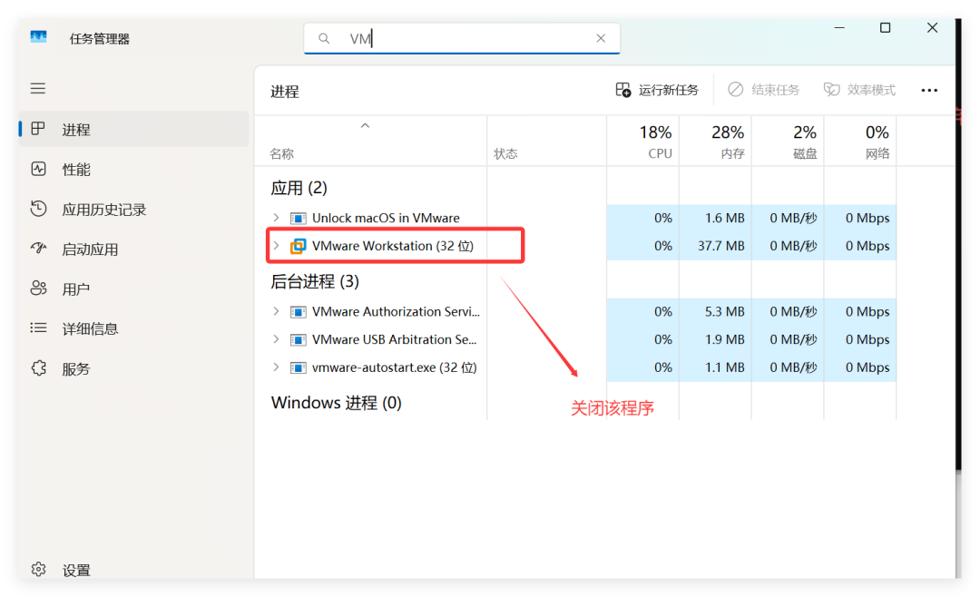Open the hamburger navigation menu
Image resolution: width=980 pixels, height=597 pixels.
coord(38,88)
